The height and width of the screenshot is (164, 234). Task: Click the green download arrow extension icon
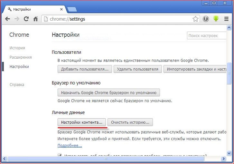216,19
